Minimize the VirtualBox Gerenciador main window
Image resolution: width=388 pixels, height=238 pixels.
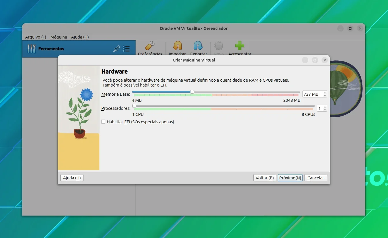(x=341, y=28)
